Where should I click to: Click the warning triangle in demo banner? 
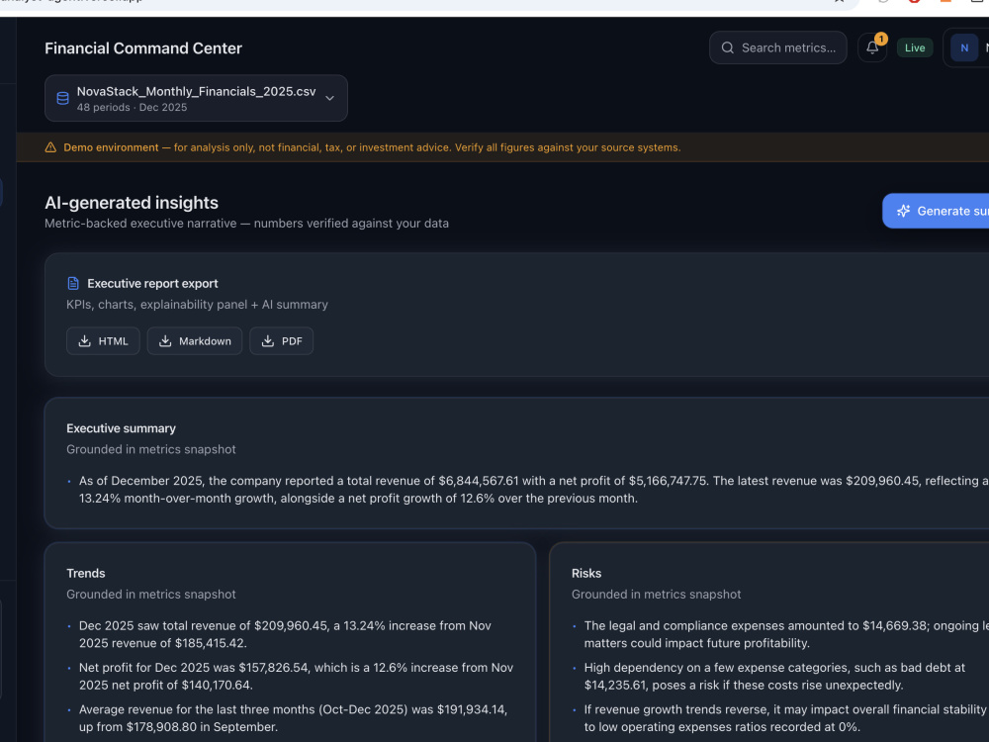[x=50, y=147]
